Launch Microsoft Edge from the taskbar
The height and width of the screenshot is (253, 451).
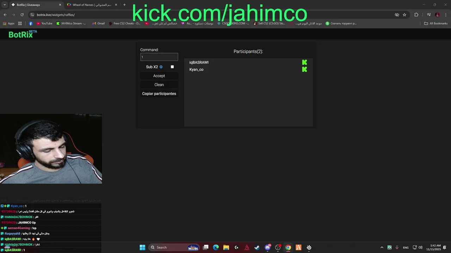216,247
